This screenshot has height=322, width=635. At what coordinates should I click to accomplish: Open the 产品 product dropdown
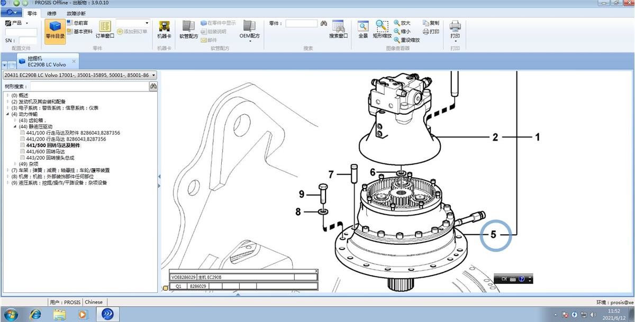[17, 23]
